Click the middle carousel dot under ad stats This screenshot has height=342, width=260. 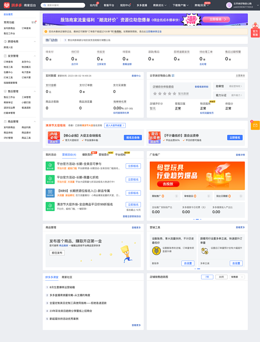[x=197, y=219]
